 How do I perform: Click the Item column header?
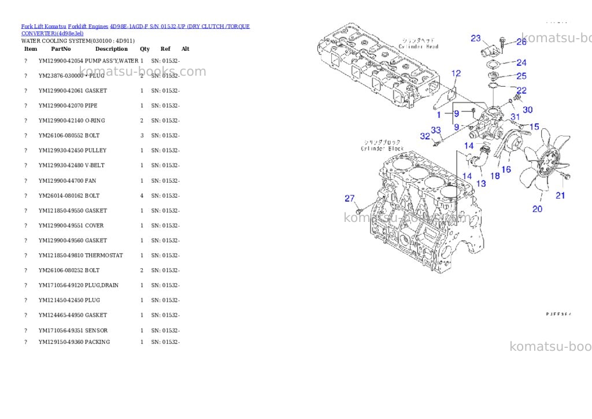coord(31,49)
